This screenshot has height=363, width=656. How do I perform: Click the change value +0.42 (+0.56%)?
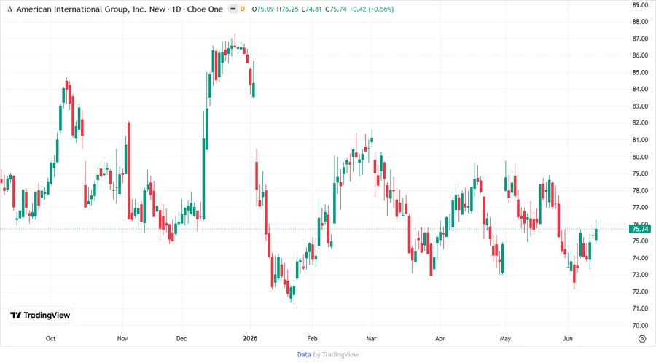[372, 9]
